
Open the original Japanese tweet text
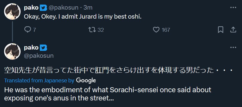pos(118,71)
